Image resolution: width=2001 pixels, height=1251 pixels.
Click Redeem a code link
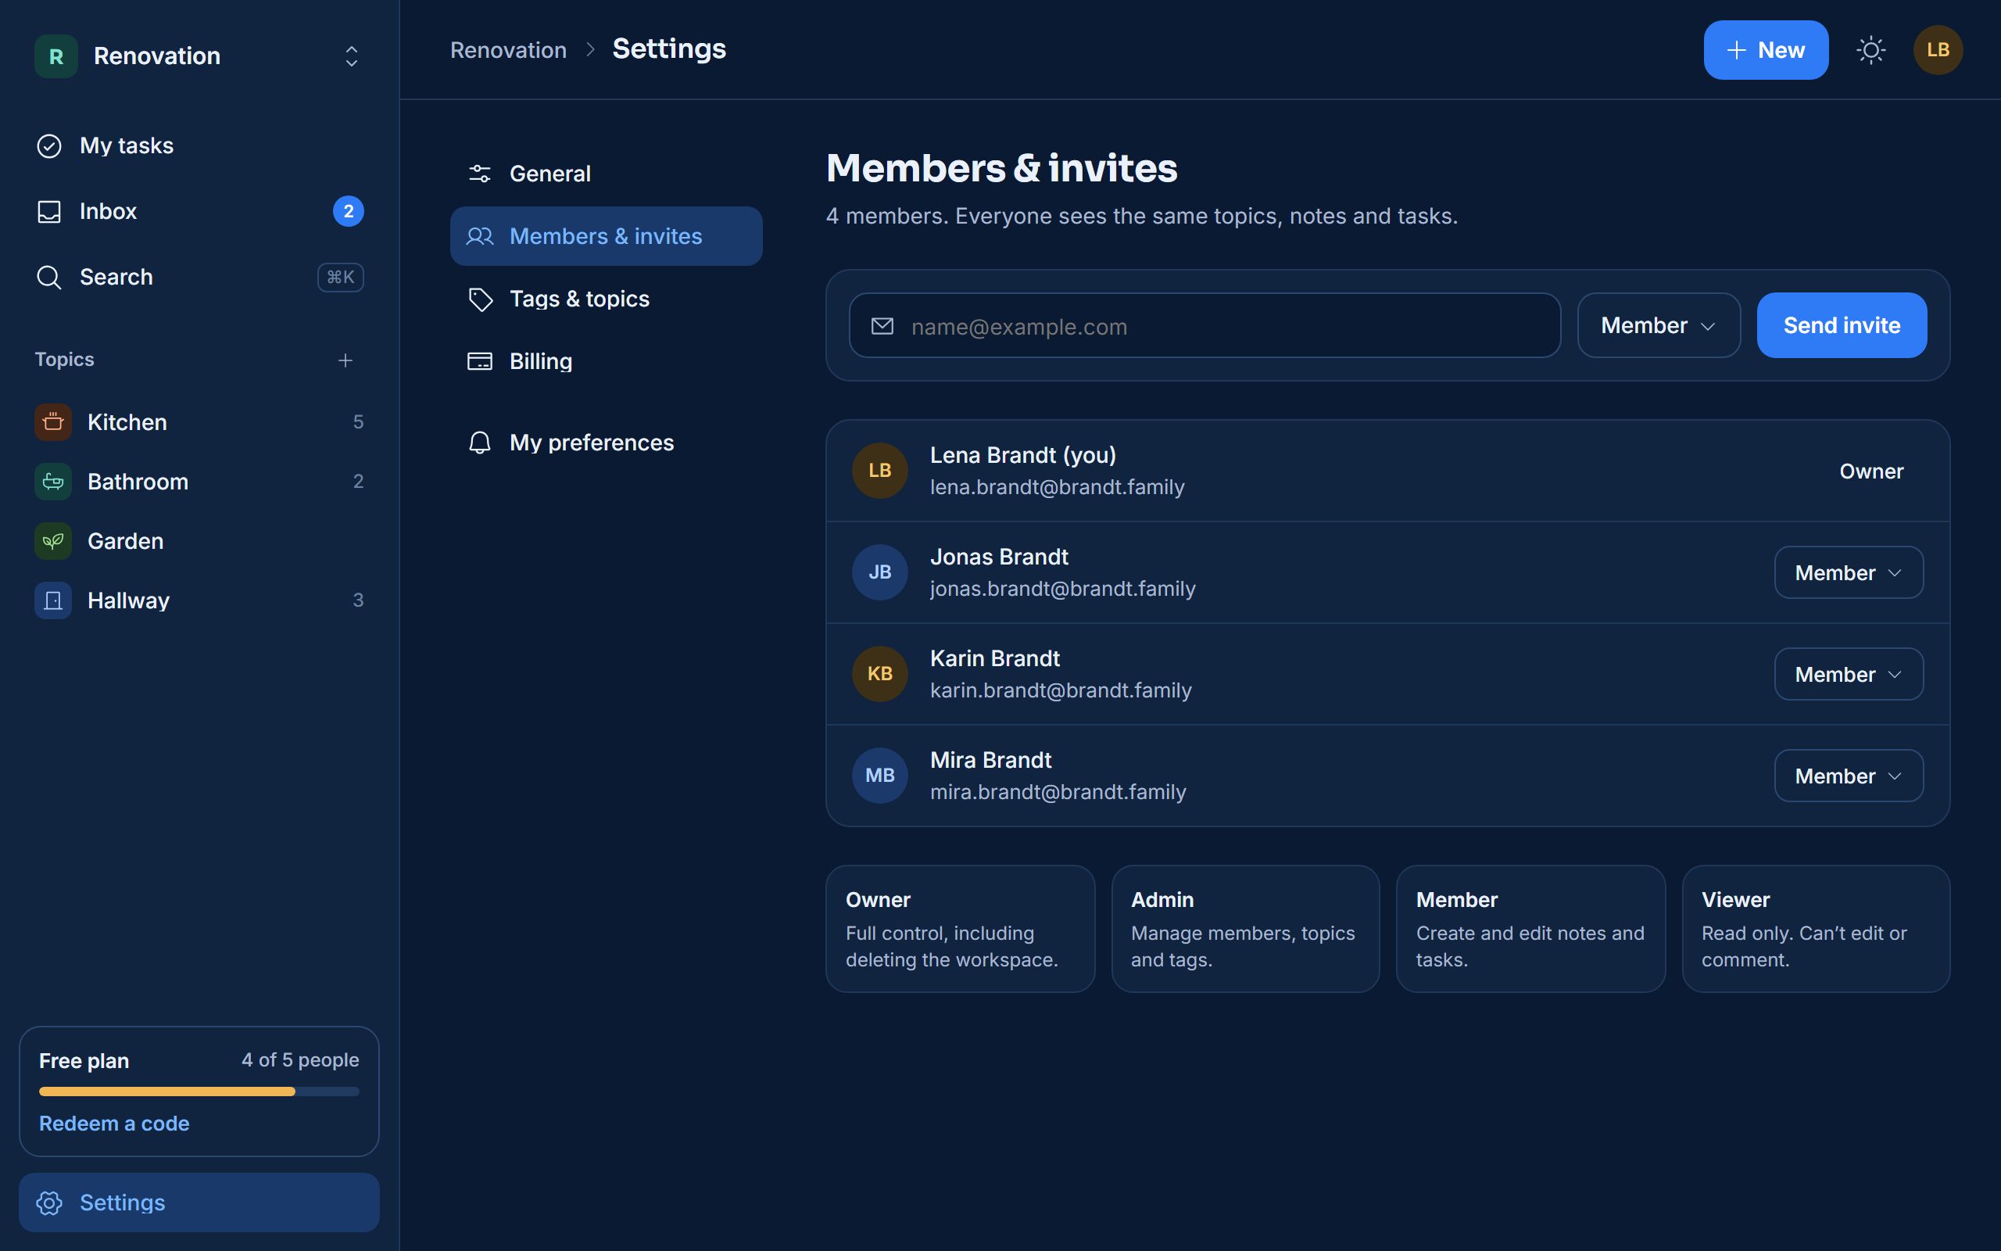114,1123
